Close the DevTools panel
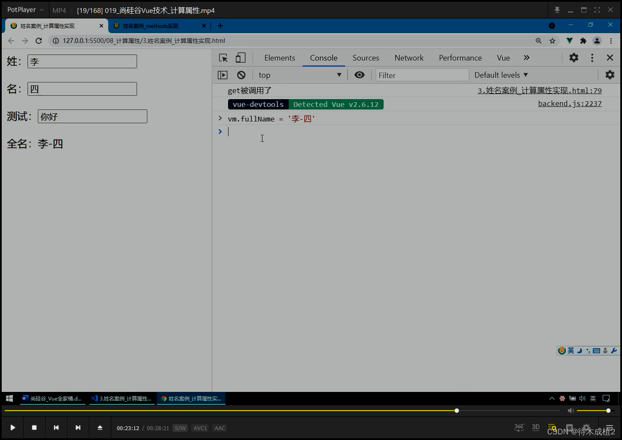Image resolution: width=622 pixels, height=440 pixels. pyautogui.click(x=610, y=58)
